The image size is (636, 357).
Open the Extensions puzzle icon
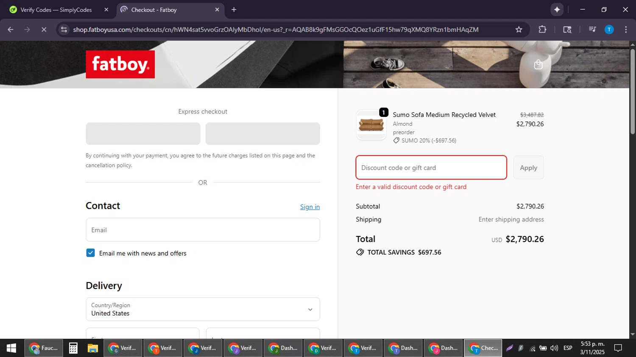click(x=542, y=30)
